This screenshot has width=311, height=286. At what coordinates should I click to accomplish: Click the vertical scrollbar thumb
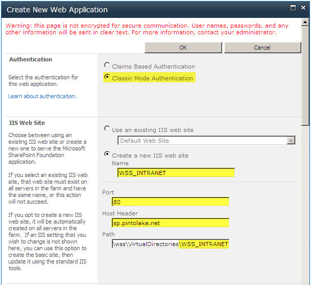(305, 76)
